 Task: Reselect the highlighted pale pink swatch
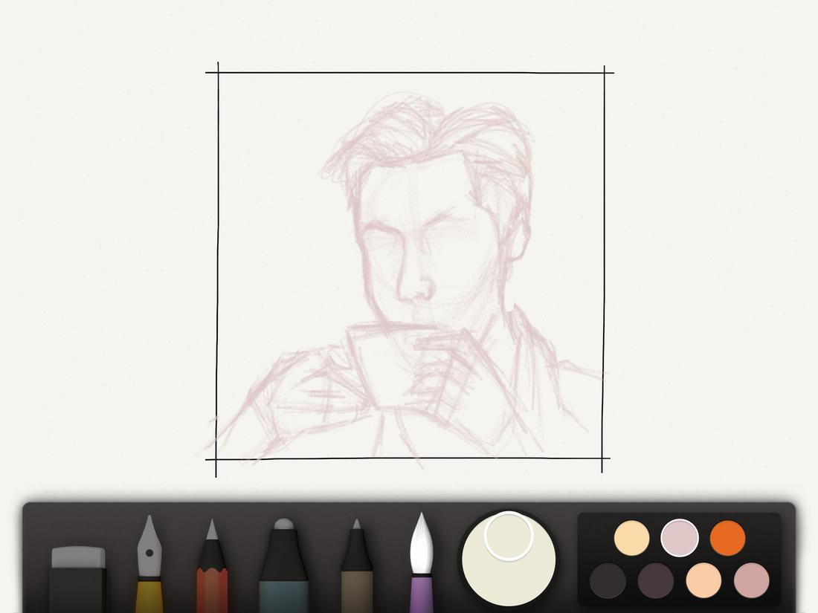click(x=678, y=536)
